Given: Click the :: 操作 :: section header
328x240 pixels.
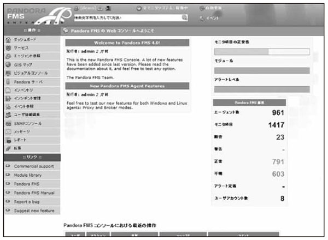Looking at the screenshot, I should [32, 31].
